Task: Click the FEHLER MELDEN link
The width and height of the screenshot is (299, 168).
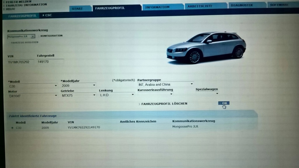Action: [18, 2]
